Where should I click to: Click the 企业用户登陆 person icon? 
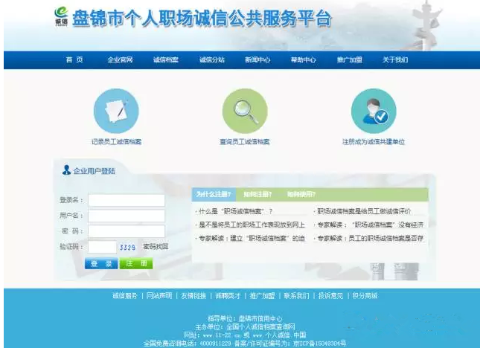tap(66, 171)
